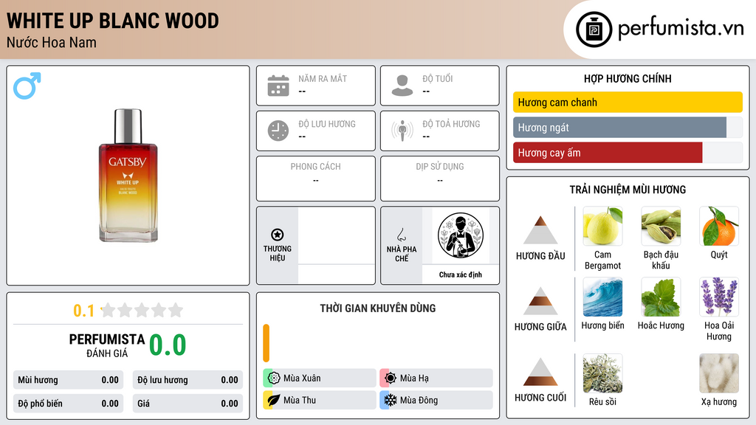Click the five-star rating row
Image resolution: width=756 pixels, height=425 pixels.
[142, 310]
